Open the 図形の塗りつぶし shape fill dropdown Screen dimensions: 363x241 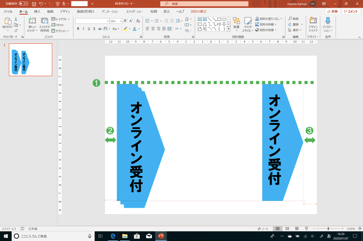coord(268,19)
